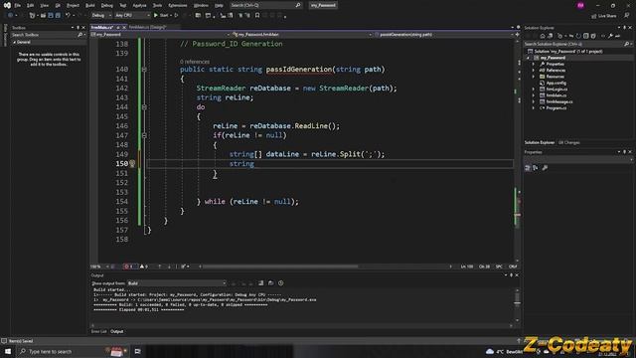
Task: Open my_Password project navigation dropdown
Action: pos(161,35)
